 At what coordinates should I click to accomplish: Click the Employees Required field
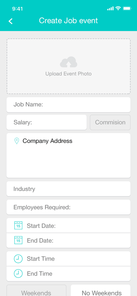click(x=69, y=207)
